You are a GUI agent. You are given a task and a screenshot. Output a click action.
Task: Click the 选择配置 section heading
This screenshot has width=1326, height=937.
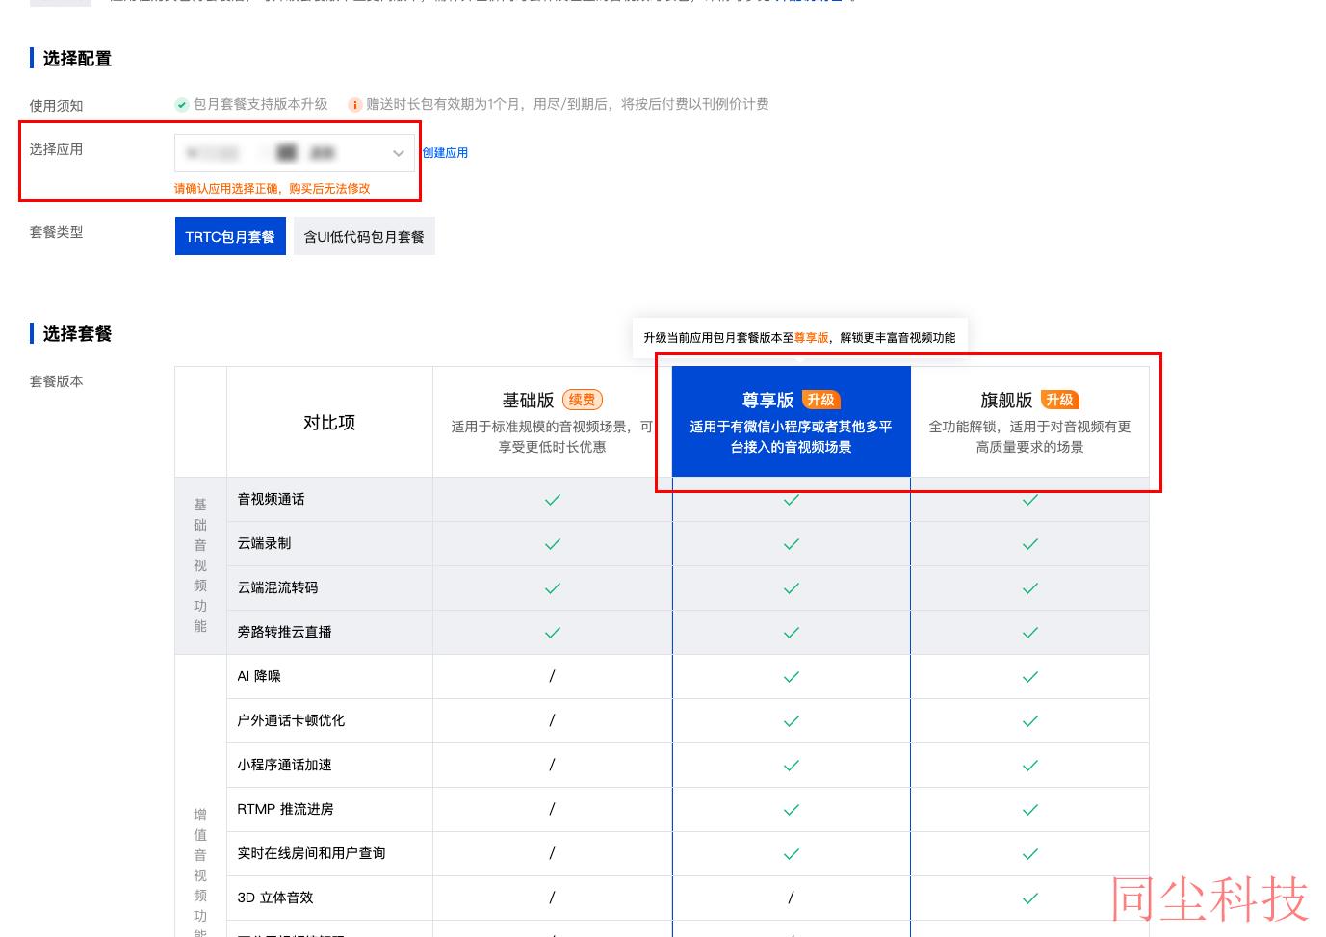[x=77, y=59]
